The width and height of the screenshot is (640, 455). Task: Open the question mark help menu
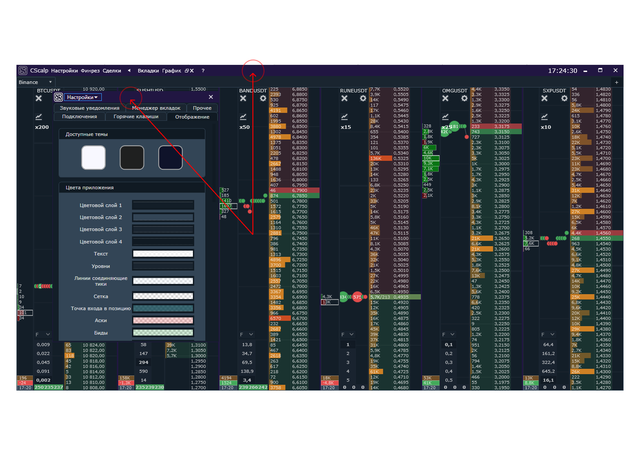pos(203,71)
